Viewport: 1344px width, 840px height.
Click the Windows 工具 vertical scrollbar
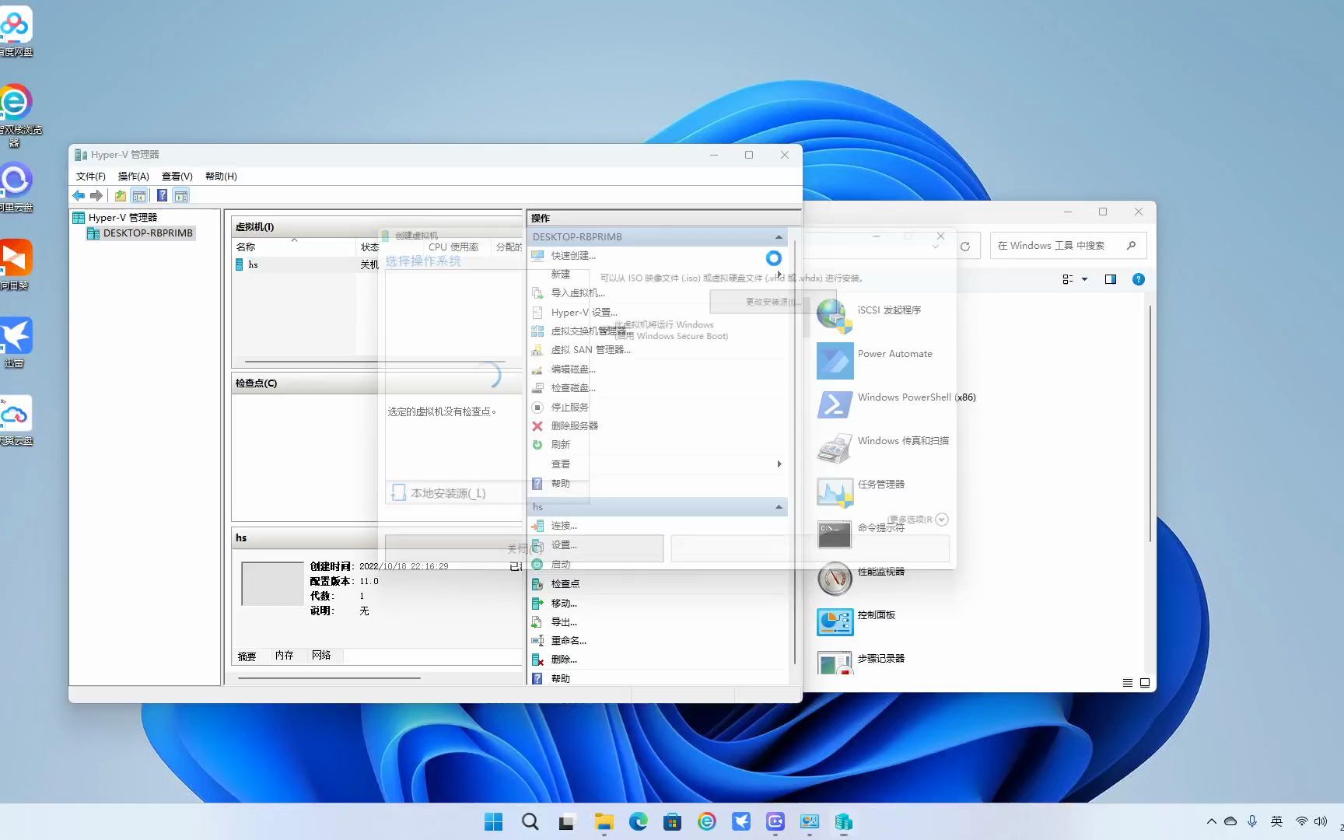[1150, 425]
